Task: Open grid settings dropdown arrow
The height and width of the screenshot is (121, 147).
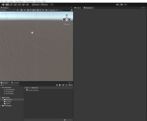Action: (40, 10)
